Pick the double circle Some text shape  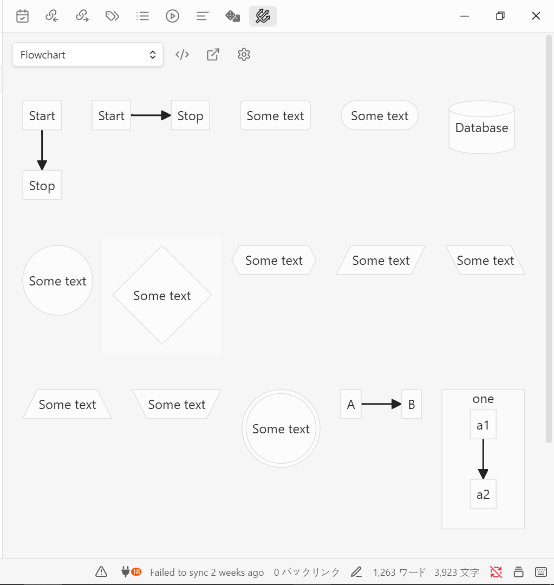(281, 428)
